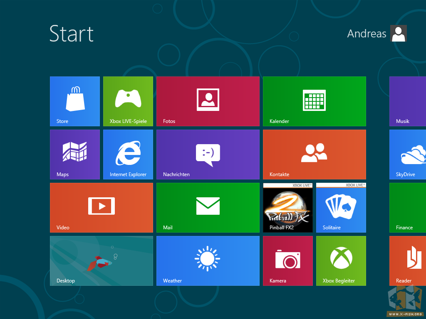Viewport: 426px width, 319px height.
Task: Open the Reader tile
Action: (x=408, y=261)
